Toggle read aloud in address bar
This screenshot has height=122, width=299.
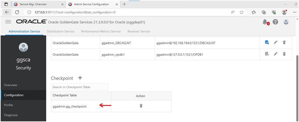pyautogui.click(x=232, y=12)
